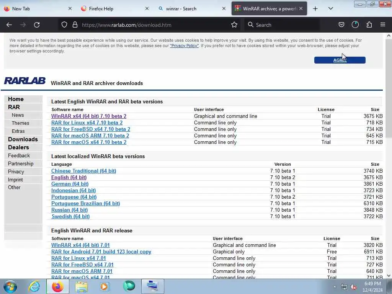Open the Firefox hamburger application menu
Viewport: 392px width, 294px height.
click(x=383, y=25)
